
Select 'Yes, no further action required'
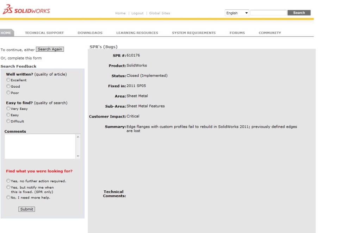(x=8, y=181)
